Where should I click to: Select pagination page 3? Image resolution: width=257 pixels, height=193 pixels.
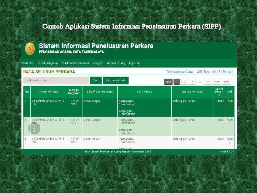(x=192, y=82)
